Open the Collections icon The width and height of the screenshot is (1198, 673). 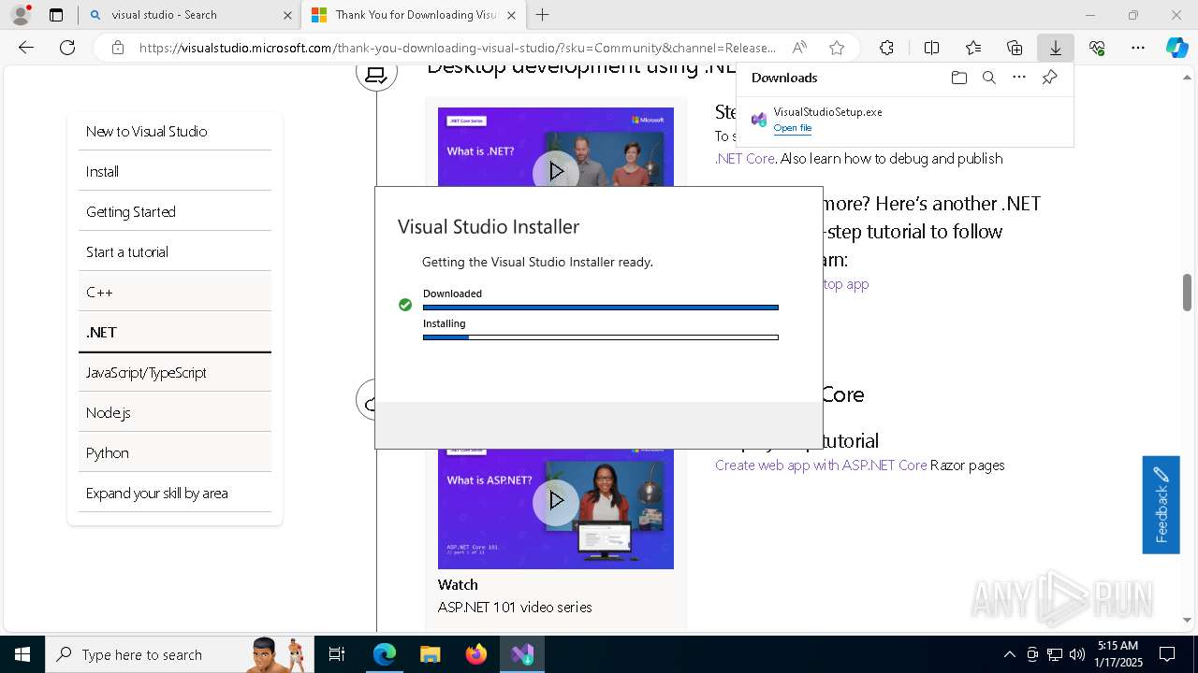[x=1015, y=48]
